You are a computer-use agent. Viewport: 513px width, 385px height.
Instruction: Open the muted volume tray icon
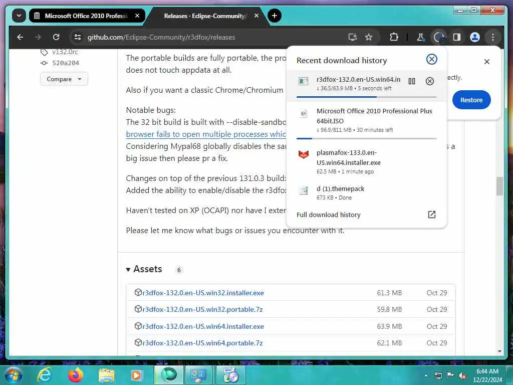(462, 376)
